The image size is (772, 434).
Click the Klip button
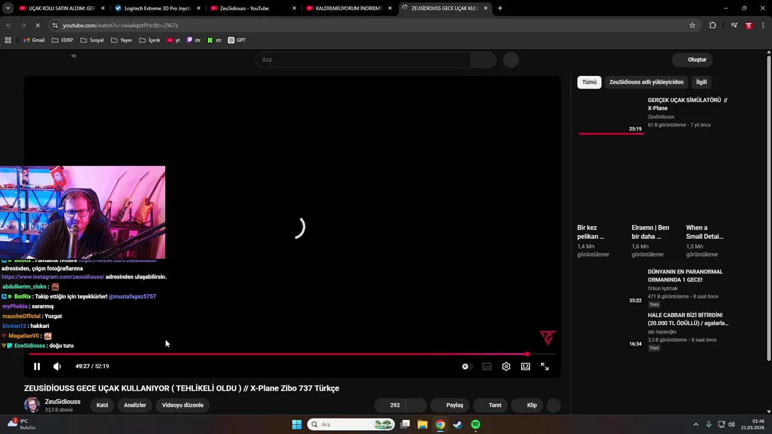pos(528,405)
